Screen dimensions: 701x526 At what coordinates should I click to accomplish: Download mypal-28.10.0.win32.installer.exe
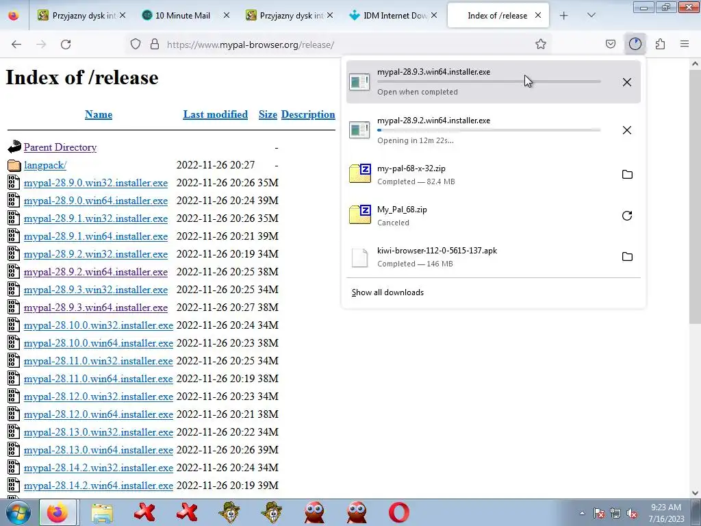pyautogui.click(x=99, y=325)
